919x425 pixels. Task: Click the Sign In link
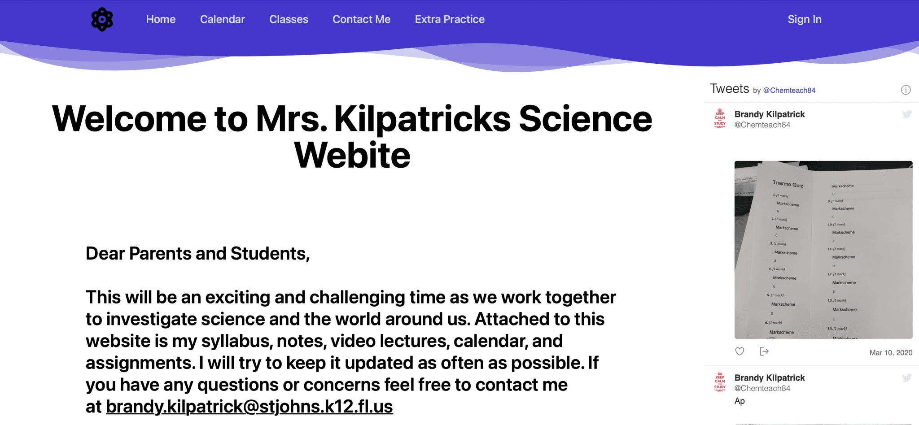point(804,19)
